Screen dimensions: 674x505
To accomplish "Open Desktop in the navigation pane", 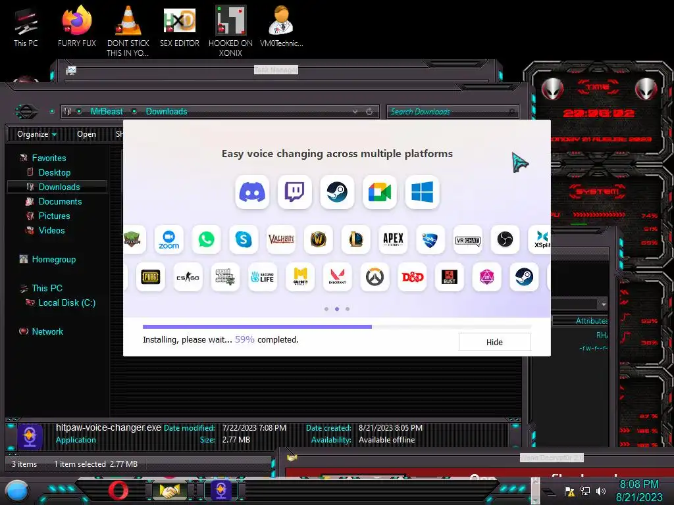I will pos(54,172).
